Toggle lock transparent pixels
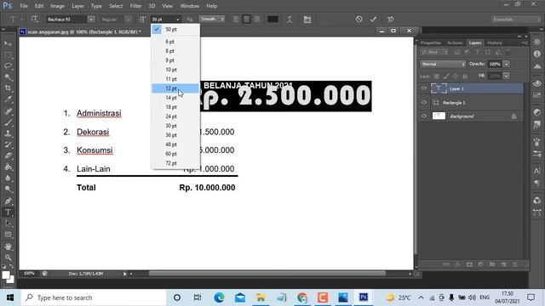The height and width of the screenshot is (306, 545). [x=437, y=76]
